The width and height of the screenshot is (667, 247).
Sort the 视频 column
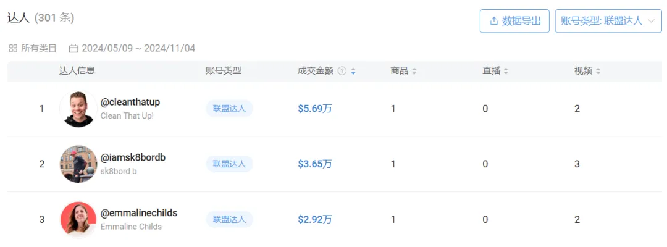pos(598,71)
